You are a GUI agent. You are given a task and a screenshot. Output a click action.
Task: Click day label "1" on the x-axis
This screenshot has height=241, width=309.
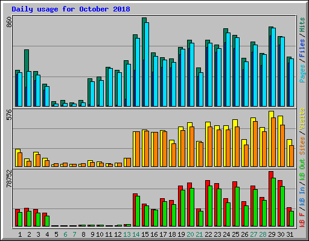click(20, 234)
